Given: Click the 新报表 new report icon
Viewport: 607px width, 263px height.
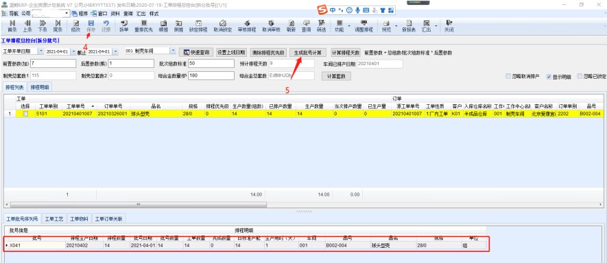Looking at the screenshot, I should click(x=408, y=26).
